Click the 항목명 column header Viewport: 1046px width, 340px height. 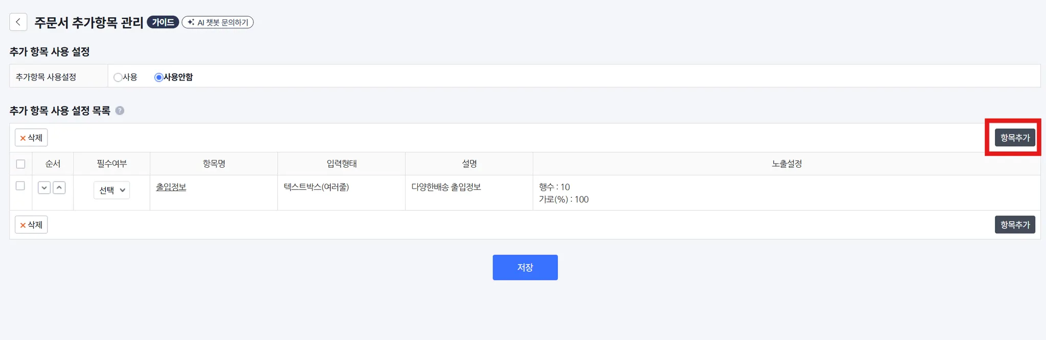click(214, 164)
